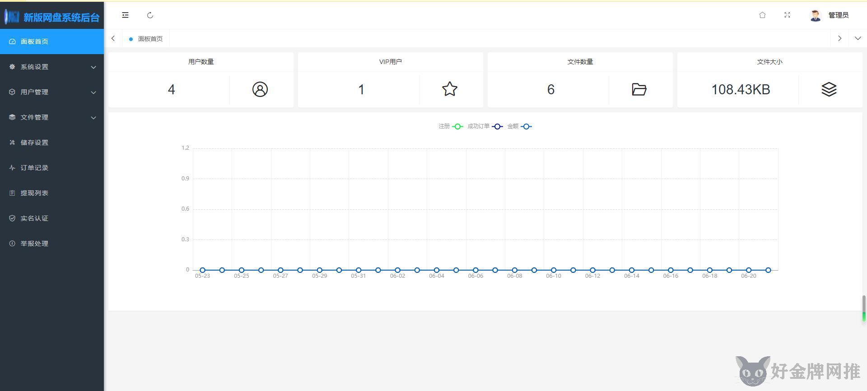
Task: Click the shield icon beside 实名认证
Action: pyautogui.click(x=12, y=218)
